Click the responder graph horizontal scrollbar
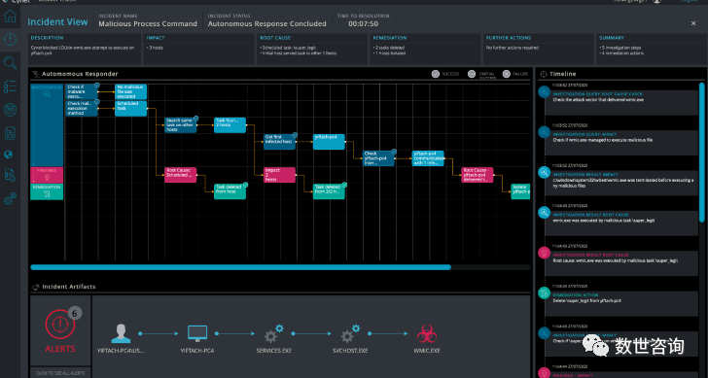This screenshot has width=708, height=378. (240, 267)
